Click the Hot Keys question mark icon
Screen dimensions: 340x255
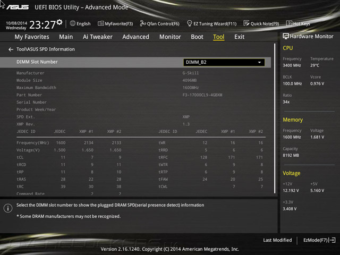[289, 23]
